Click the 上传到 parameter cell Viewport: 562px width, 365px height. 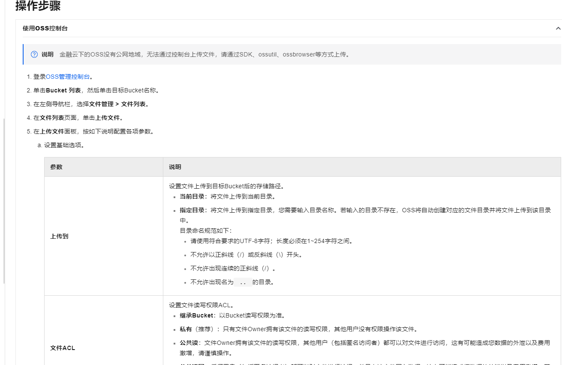coord(104,236)
